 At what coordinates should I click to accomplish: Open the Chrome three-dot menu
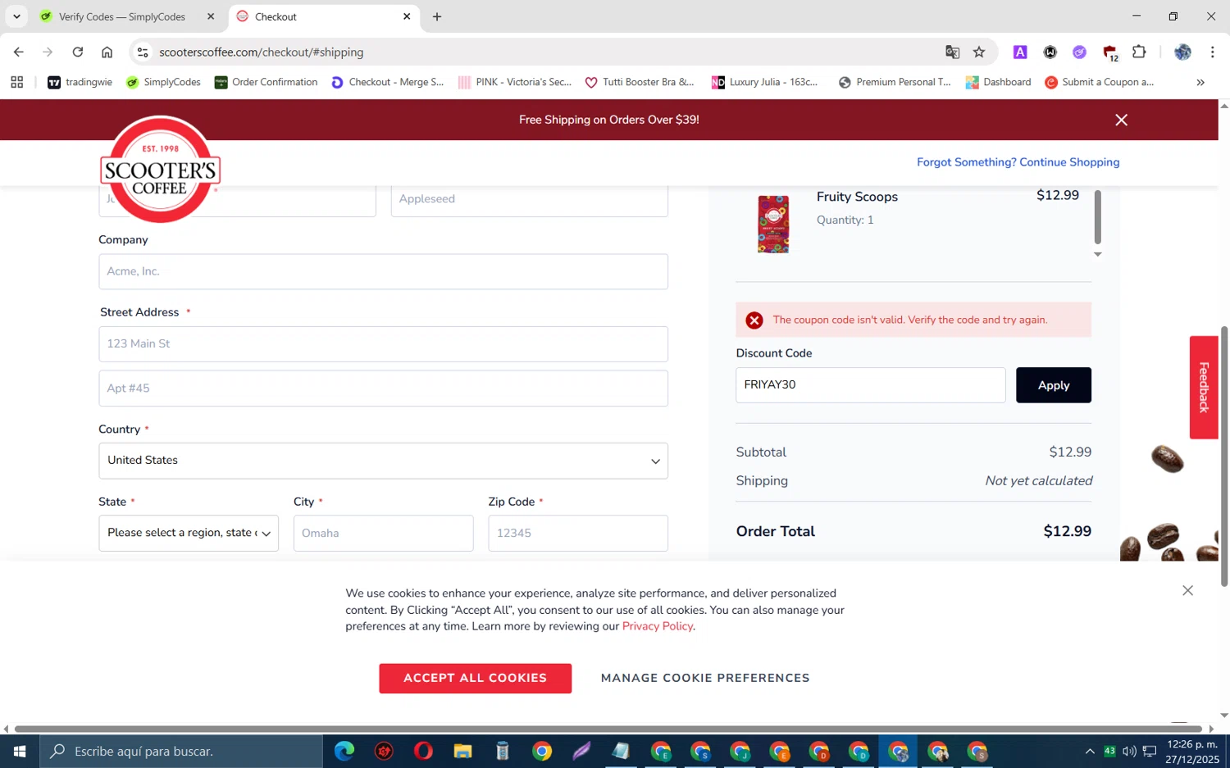tap(1212, 52)
